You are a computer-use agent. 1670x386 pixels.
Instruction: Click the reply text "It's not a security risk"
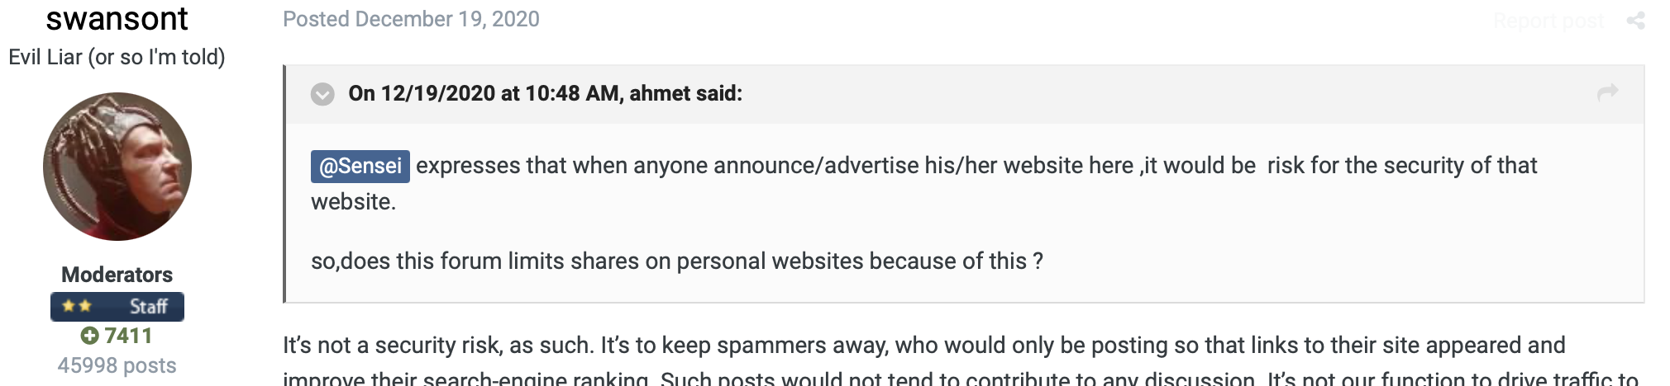click(x=438, y=345)
